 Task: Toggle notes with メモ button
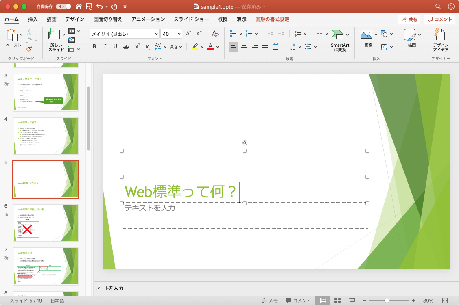point(269,300)
